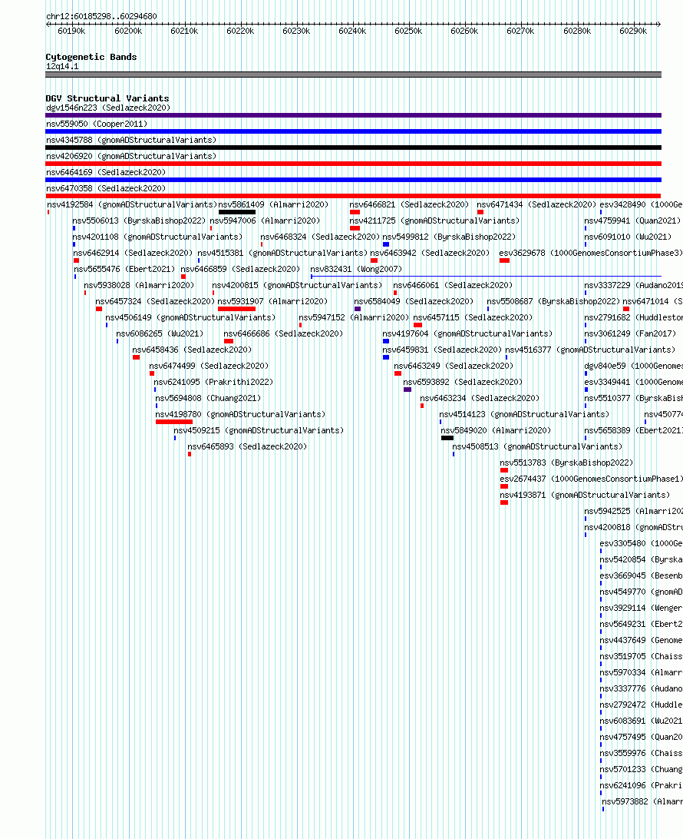Click nsv6458436 (Sedlazeck2020) label
The width and height of the screenshot is (683, 839).
tap(192, 350)
